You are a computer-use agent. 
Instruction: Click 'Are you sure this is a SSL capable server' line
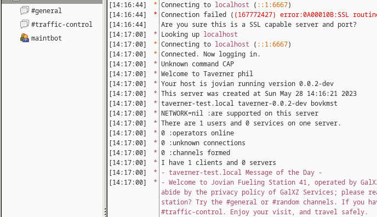(x=259, y=25)
